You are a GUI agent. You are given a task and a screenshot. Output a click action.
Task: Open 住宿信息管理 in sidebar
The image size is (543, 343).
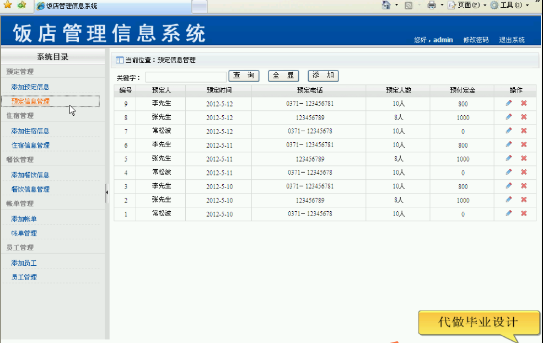[x=30, y=146]
